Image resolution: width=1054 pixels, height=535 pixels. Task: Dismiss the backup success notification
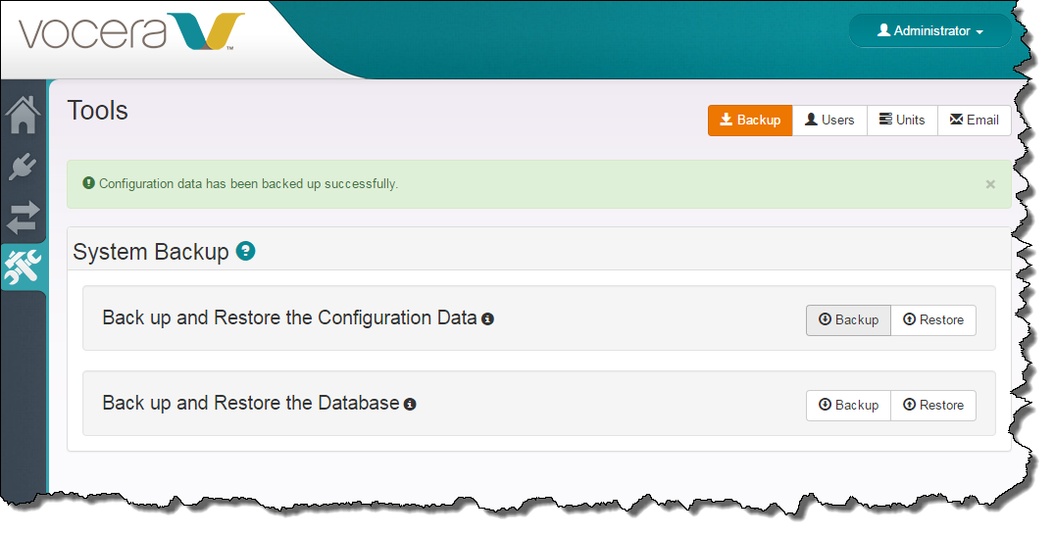pos(990,184)
